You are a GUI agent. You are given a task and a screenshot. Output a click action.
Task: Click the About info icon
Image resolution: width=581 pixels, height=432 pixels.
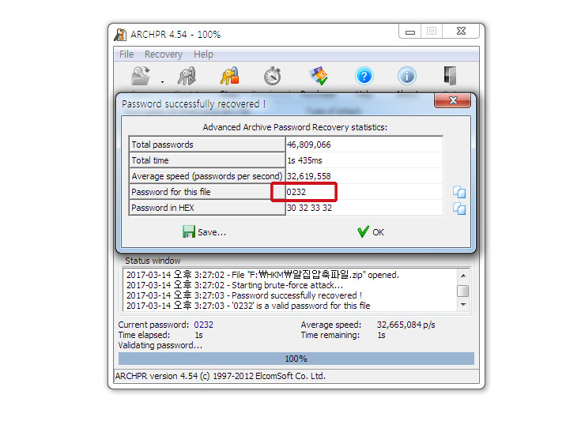point(407,76)
